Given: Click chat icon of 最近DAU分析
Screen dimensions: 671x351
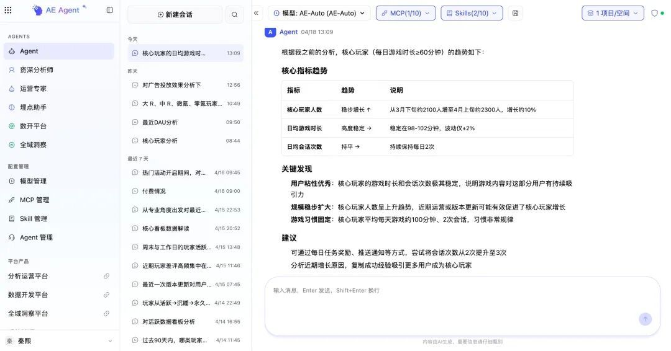Looking at the screenshot, I should coord(135,122).
